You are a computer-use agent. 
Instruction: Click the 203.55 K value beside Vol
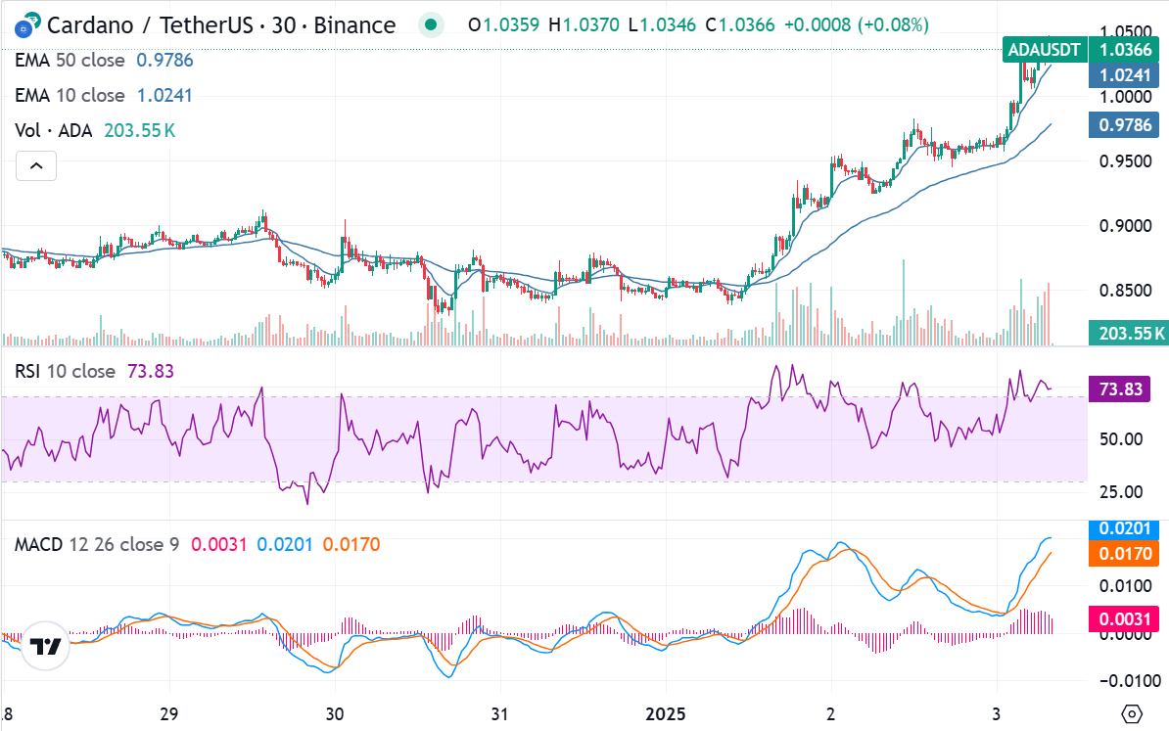pos(139,130)
